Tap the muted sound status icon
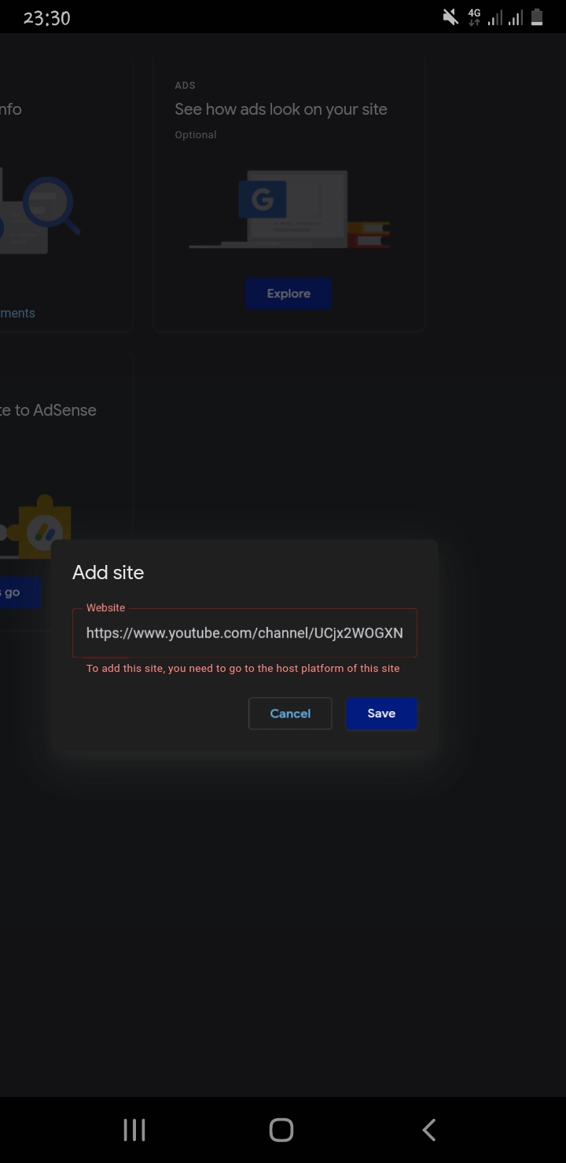The height and width of the screenshot is (1163, 566). point(450,17)
